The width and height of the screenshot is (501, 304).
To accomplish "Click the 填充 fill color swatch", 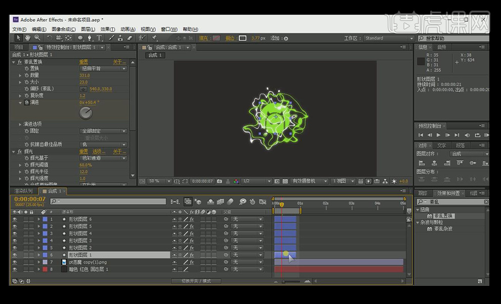I will [216, 38].
